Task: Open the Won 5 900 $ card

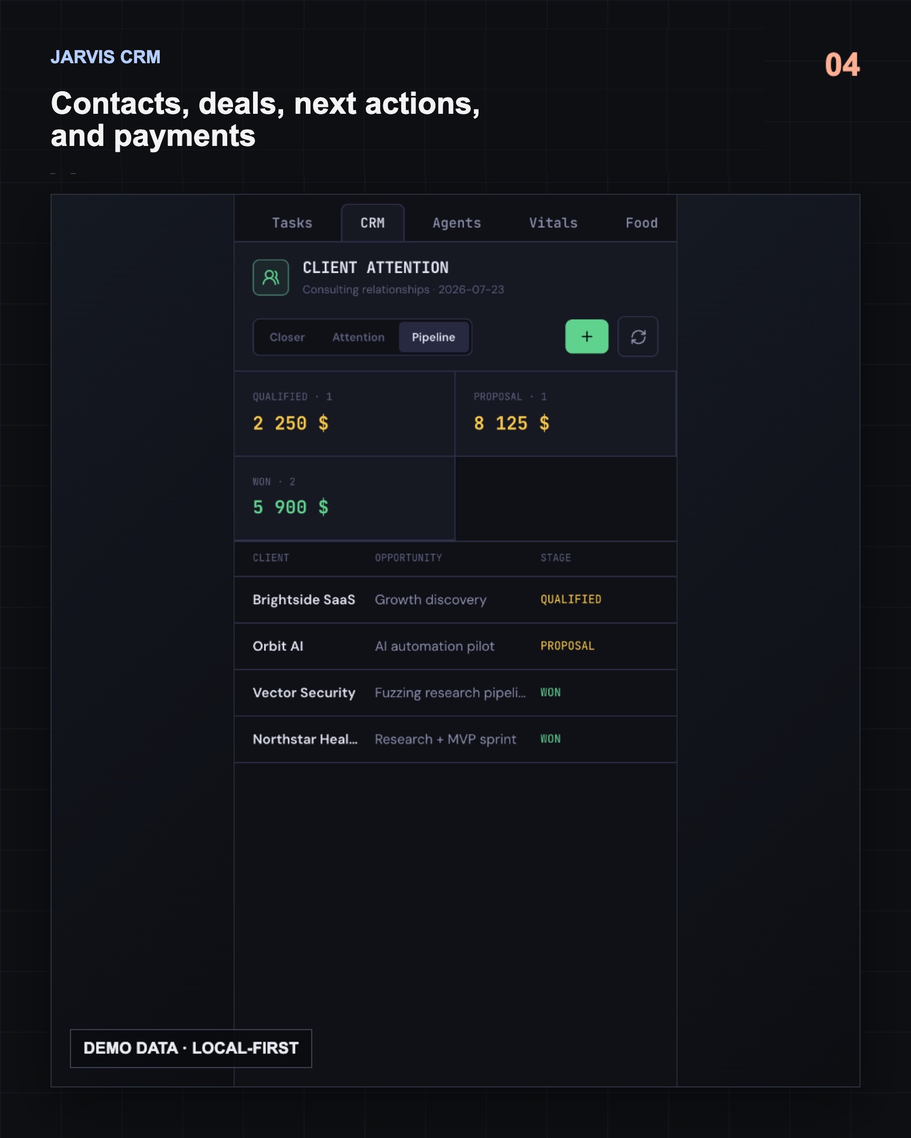Action: point(344,499)
